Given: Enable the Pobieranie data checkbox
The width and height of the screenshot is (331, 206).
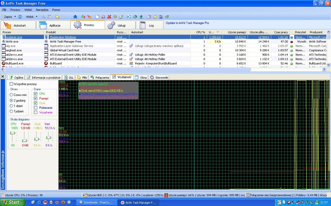Looking at the screenshot, I should coord(36,108).
